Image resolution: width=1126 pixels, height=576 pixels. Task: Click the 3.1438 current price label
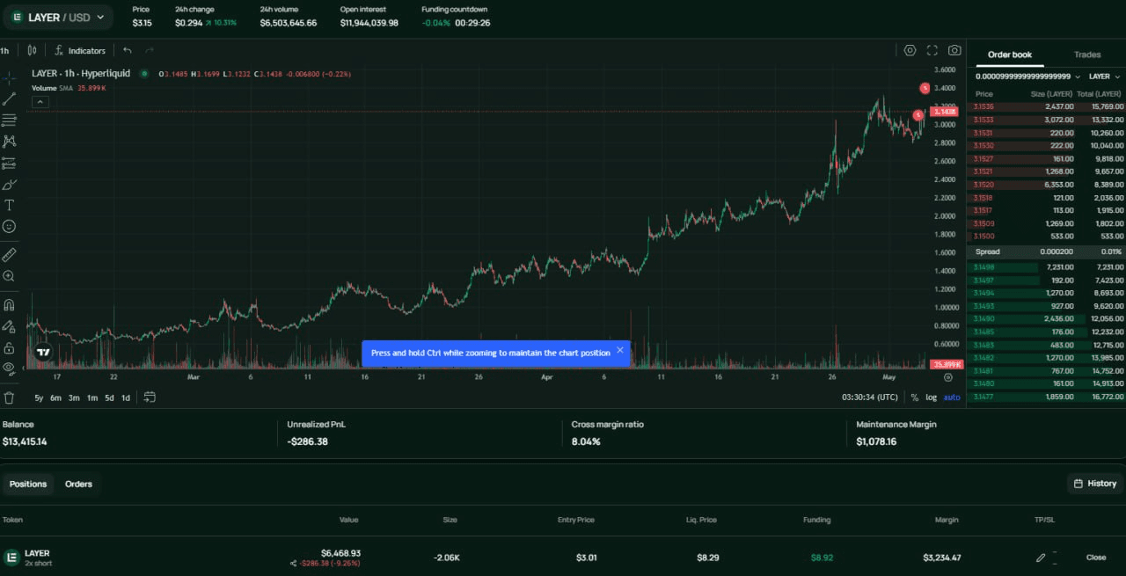pyautogui.click(x=945, y=112)
